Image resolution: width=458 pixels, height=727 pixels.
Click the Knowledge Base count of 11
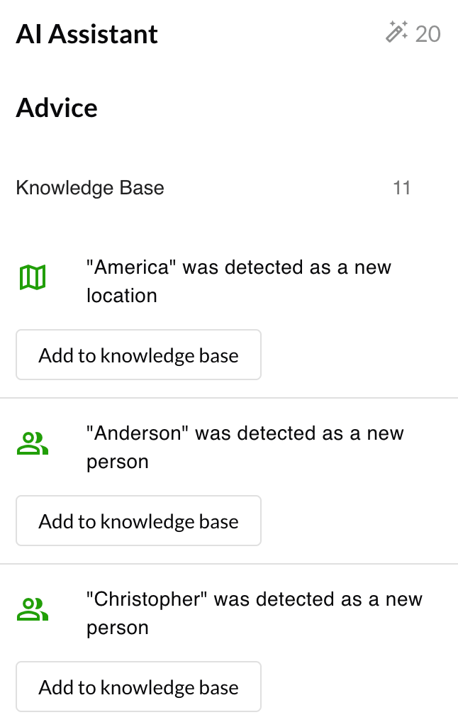tap(402, 188)
